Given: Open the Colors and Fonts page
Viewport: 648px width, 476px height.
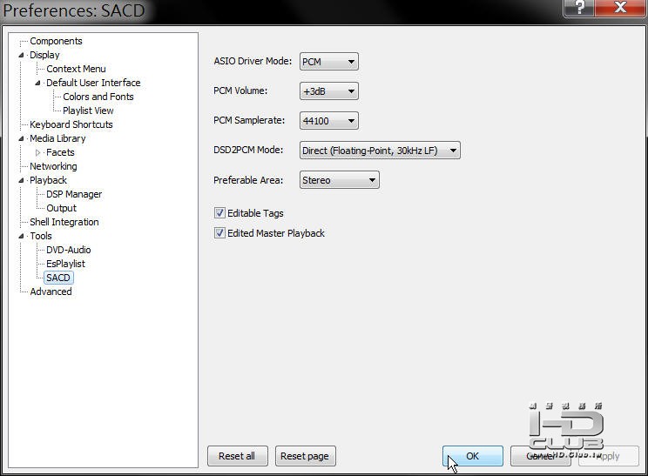Looking at the screenshot, I should point(98,97).
